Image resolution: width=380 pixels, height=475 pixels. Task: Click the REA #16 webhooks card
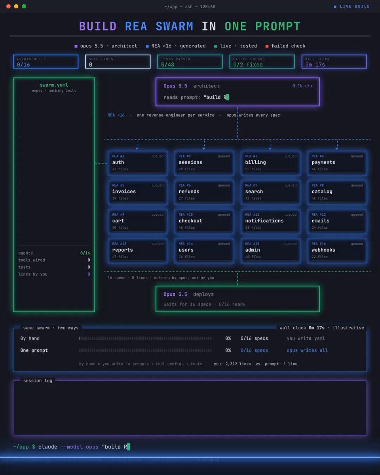coord(337,251)
